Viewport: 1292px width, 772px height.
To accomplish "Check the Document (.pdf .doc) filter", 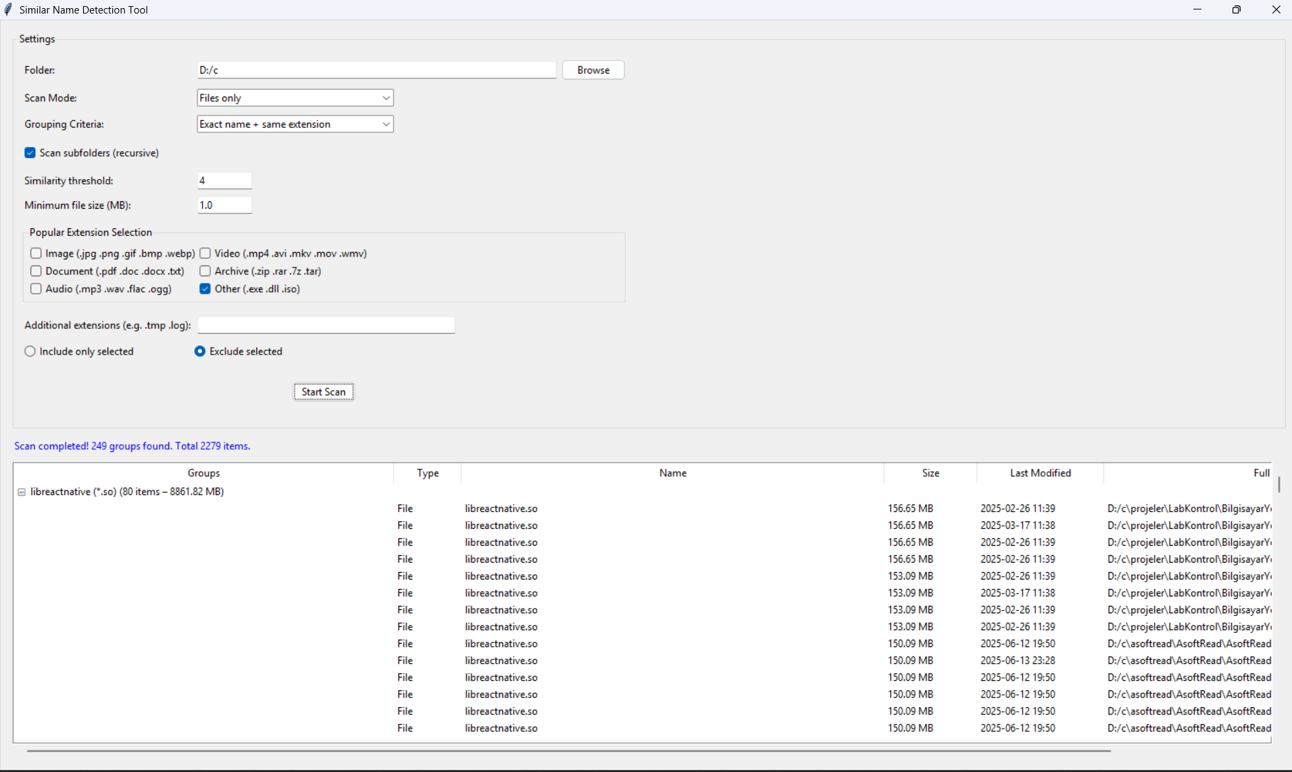I will [36, 271].
